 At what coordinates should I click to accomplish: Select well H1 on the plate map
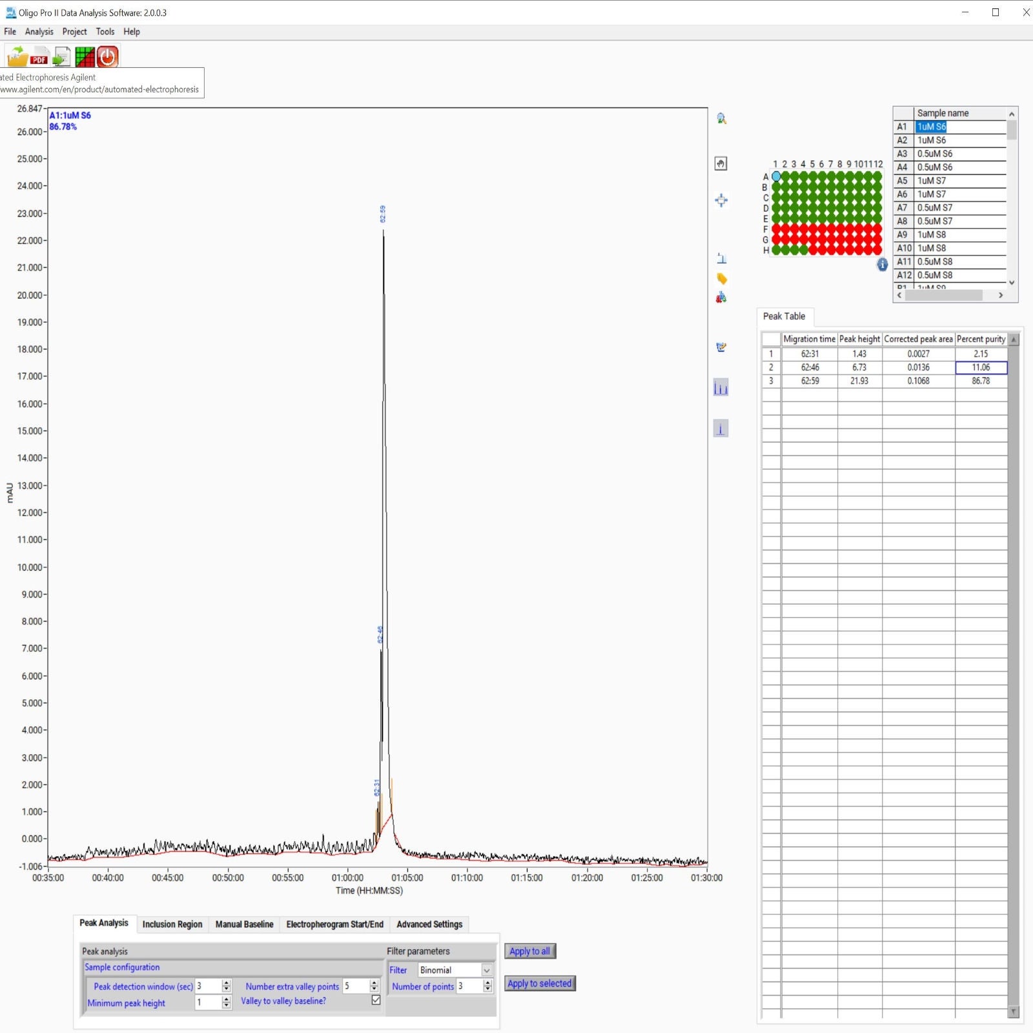coord(776,249)
